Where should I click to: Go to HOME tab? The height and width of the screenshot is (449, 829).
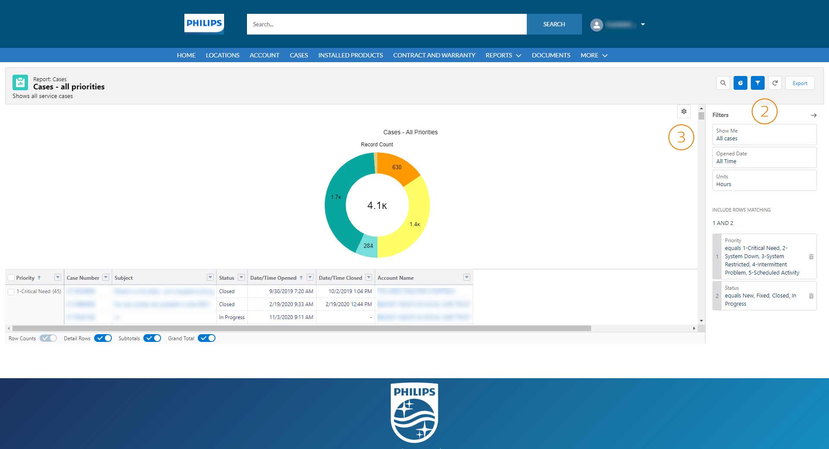tap(186, 55)
